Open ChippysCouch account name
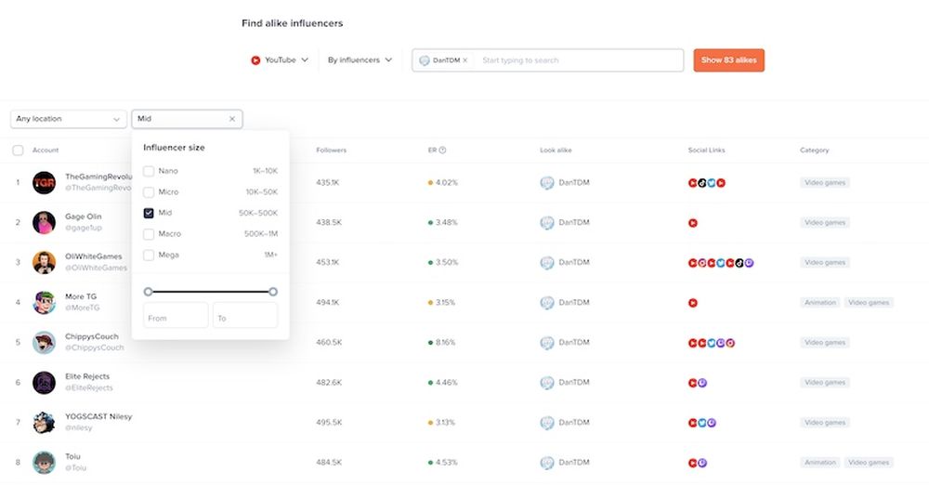Viewport: 929px width, 485px height. pyautogui.click(x=92, y=336)
